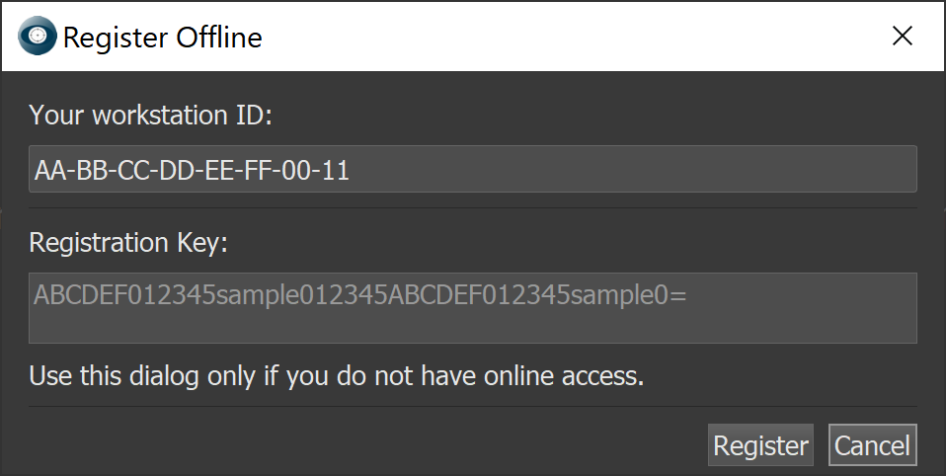This screenshot has height=476, width=946.
Task: Click the '=' ending the sample registration key
Action: pyautogui.click(x=679, y=296)
